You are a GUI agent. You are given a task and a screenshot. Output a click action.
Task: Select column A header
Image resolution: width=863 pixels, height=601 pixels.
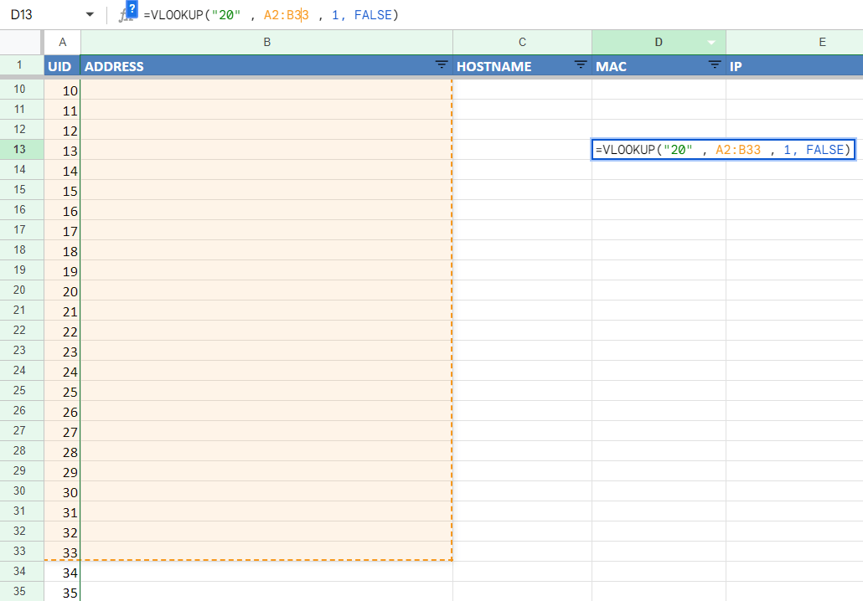[x=62, y=43]
